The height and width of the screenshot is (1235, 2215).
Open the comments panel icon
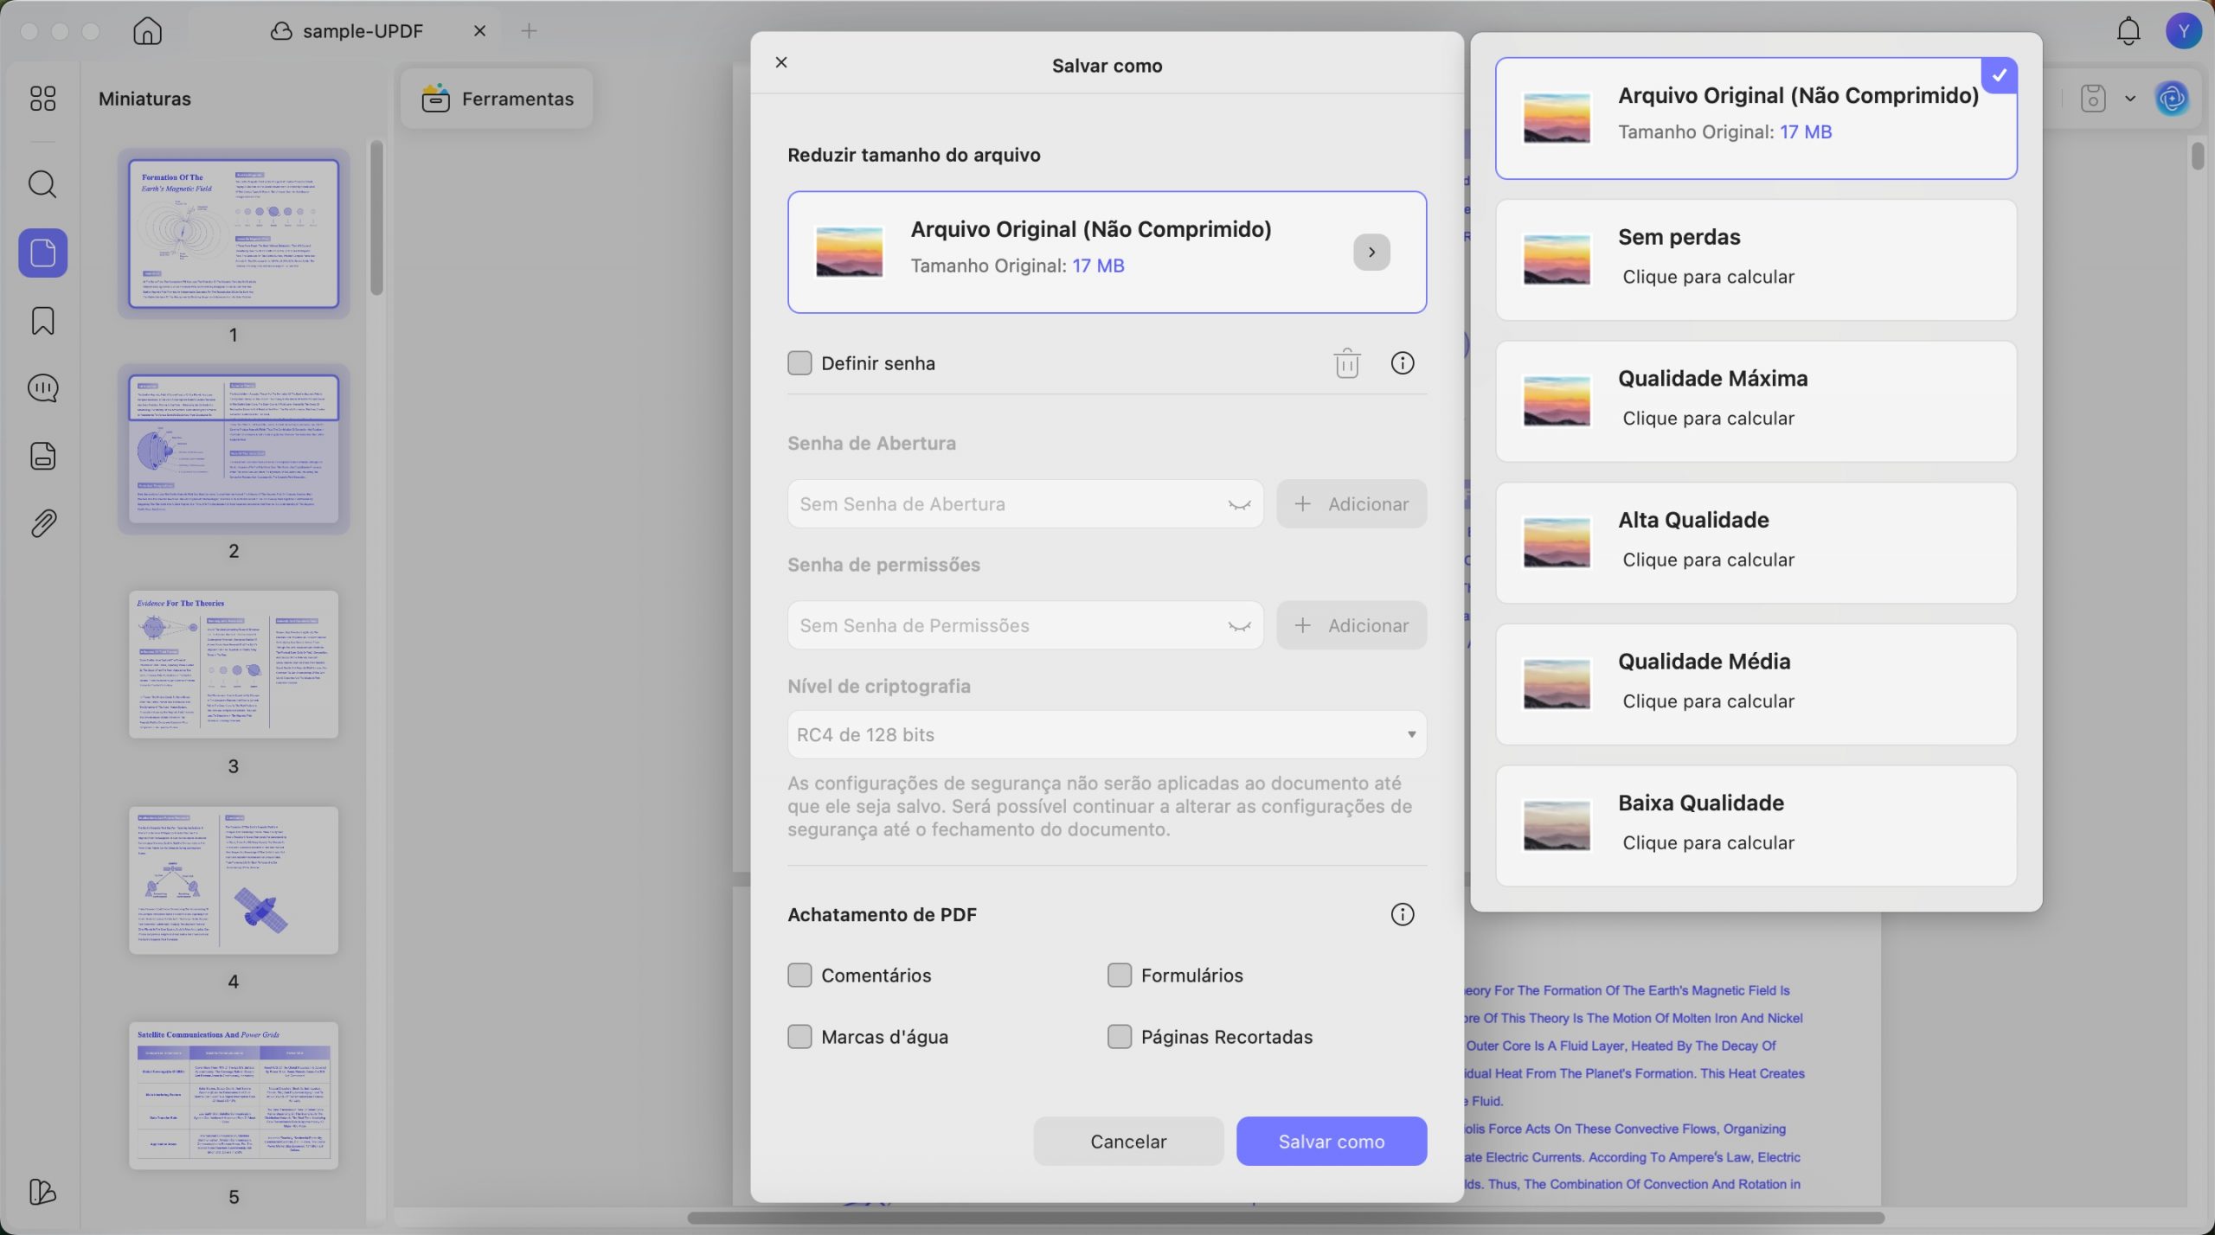click(x=42, y=388)
